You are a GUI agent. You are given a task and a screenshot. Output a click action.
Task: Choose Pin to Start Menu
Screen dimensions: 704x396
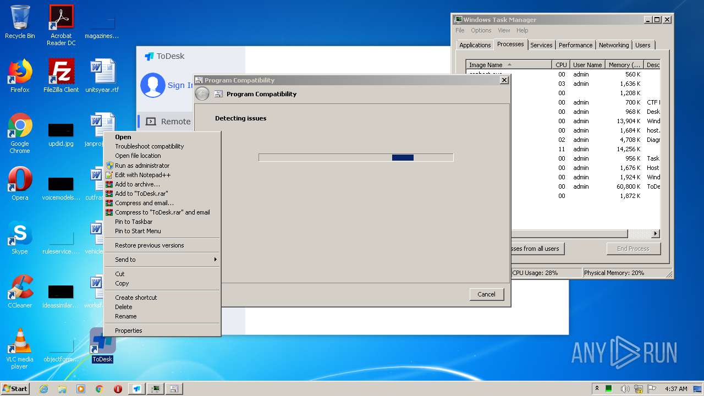coord(162,231)
